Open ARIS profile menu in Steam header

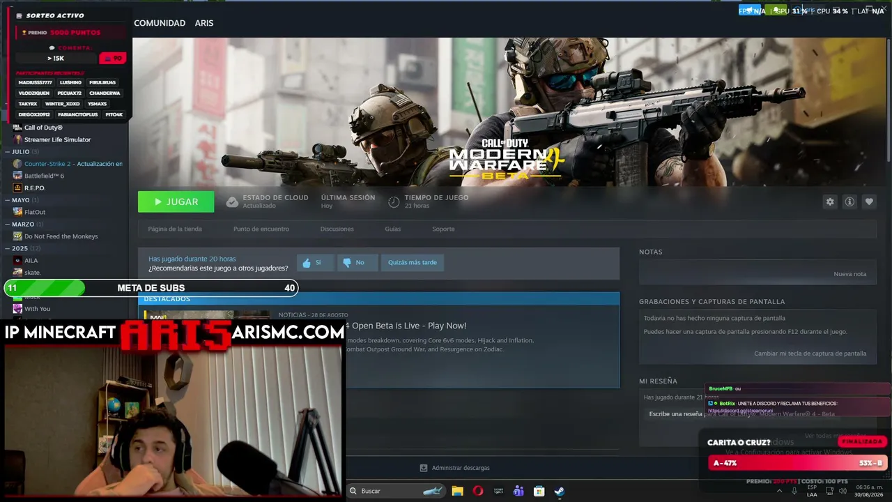point(204,23)
